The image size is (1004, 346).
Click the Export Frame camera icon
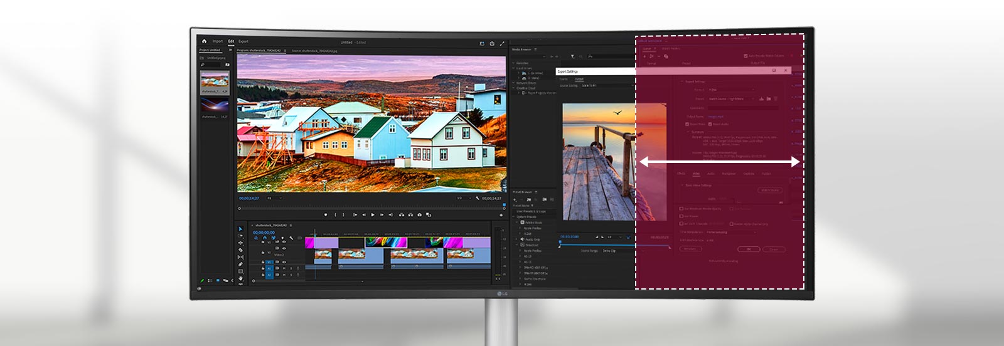pos(419,215)
